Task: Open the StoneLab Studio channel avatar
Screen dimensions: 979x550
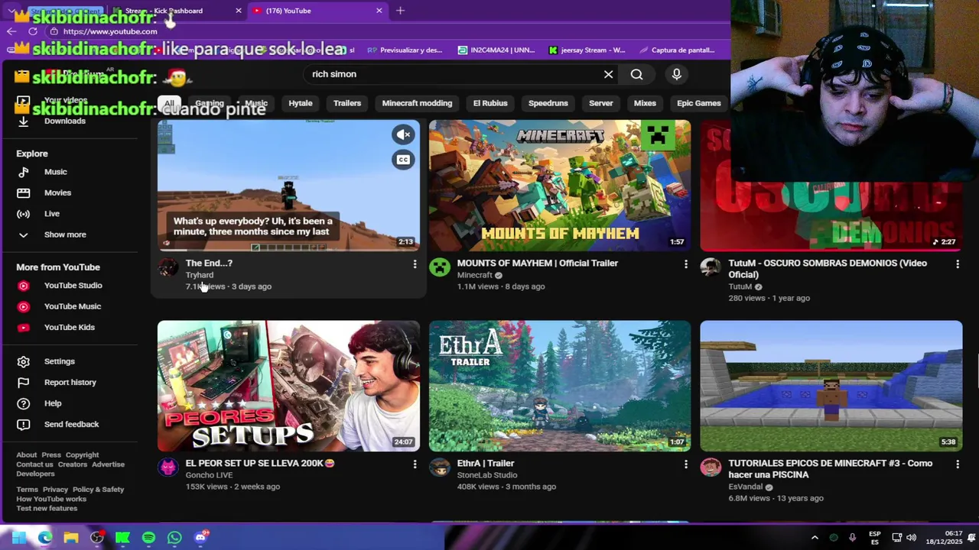Action: 439,467
